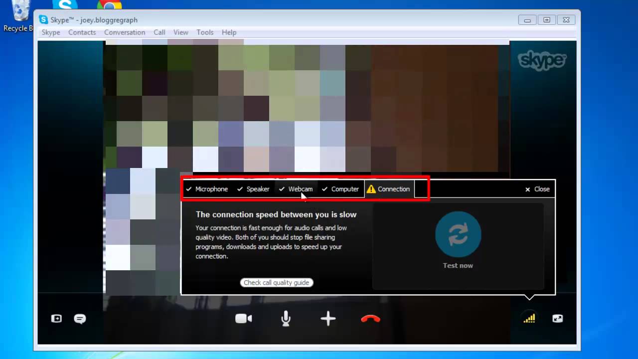Click the plus add participants icon
The width and height of the screenshot is (638, 359).
coord(328,319)
